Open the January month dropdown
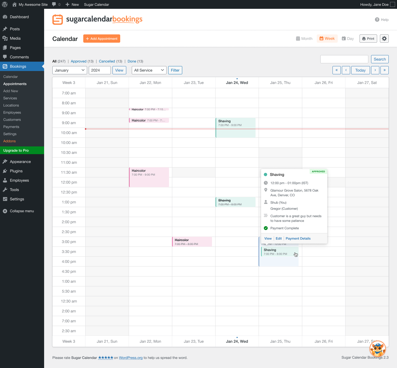This screenshot has height=368, width=397. pos(69,70)
